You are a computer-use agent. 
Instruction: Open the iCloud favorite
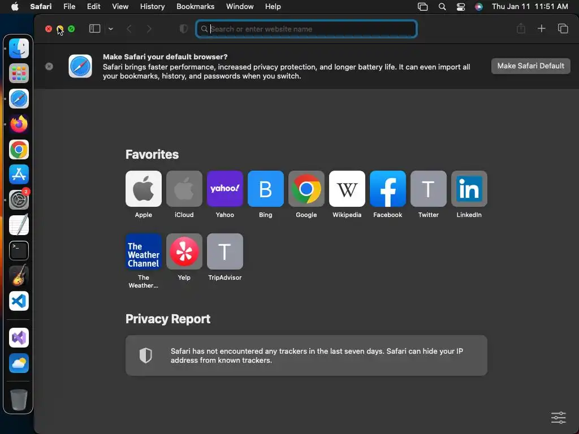184,189
